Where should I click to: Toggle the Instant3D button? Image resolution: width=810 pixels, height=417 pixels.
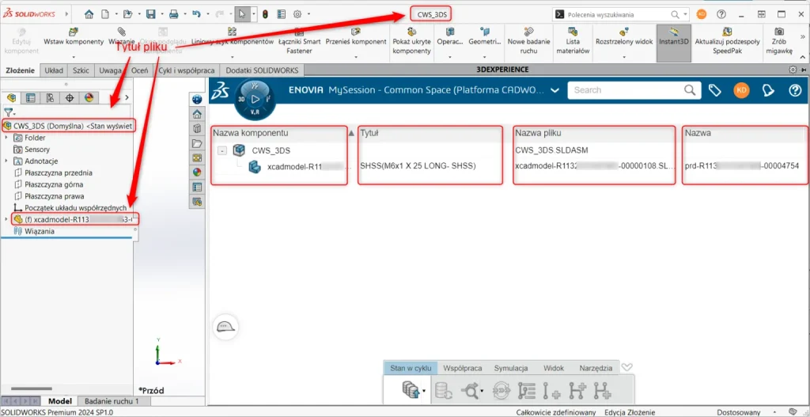674,44
